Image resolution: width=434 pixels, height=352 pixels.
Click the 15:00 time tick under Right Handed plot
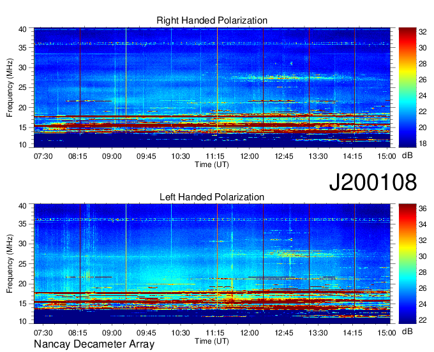pos(387,156)
